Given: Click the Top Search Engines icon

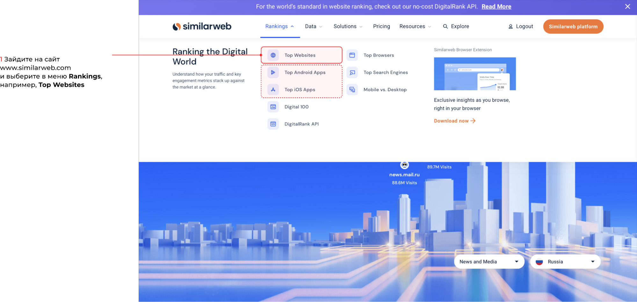Looking at the screenshot, I should click(352, 72).
